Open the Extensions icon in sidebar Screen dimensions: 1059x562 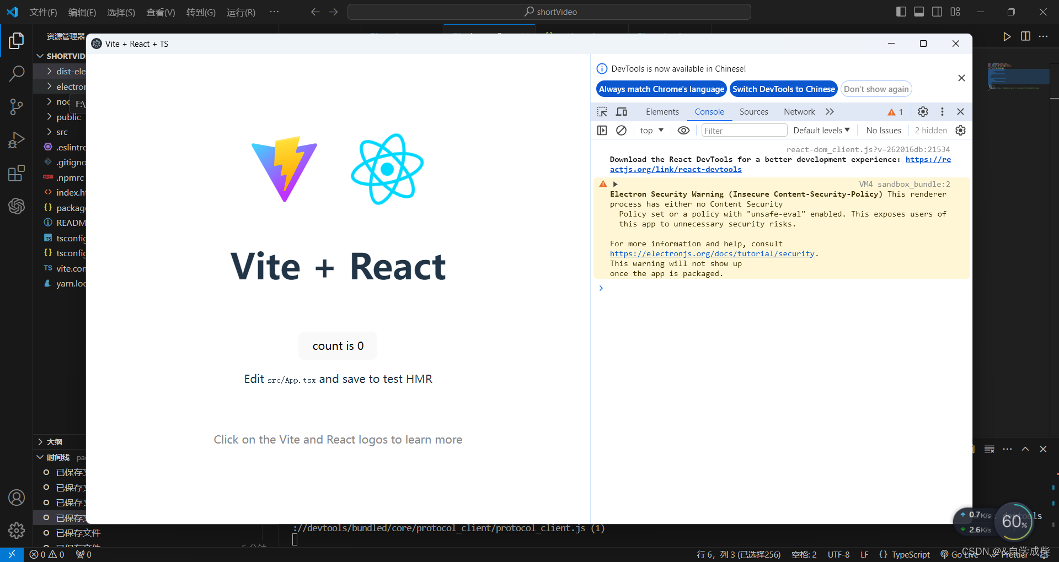tap(17, 173)
